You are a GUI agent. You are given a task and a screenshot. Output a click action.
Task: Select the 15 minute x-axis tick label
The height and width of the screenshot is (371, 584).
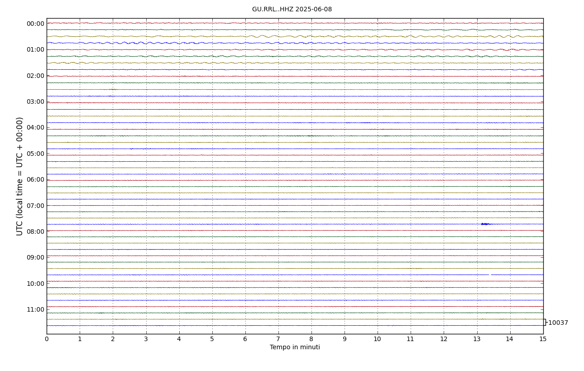543,339
